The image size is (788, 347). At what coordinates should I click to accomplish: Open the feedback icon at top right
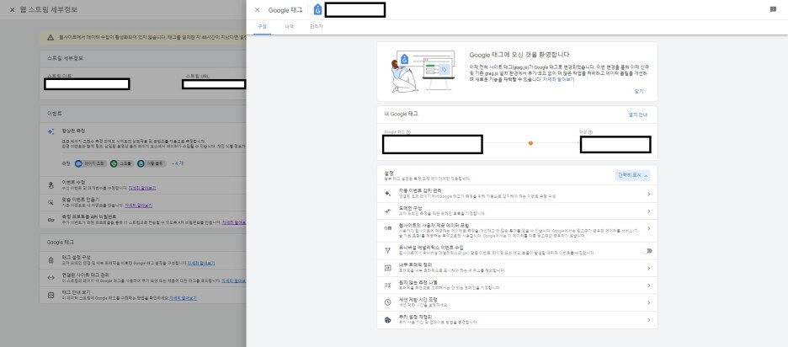tap(773, 9)
